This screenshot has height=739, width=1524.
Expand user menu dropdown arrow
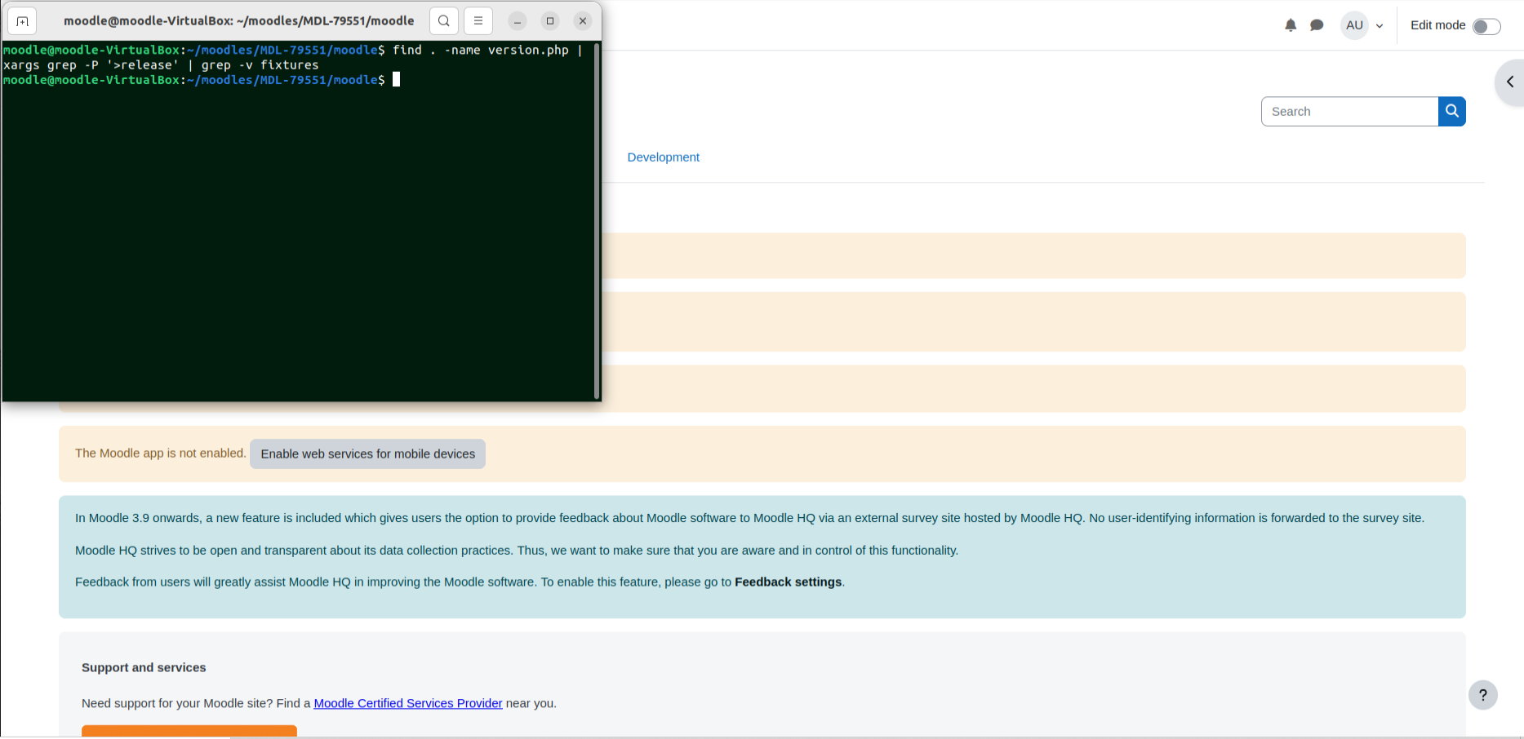(x=1380, y=26)
